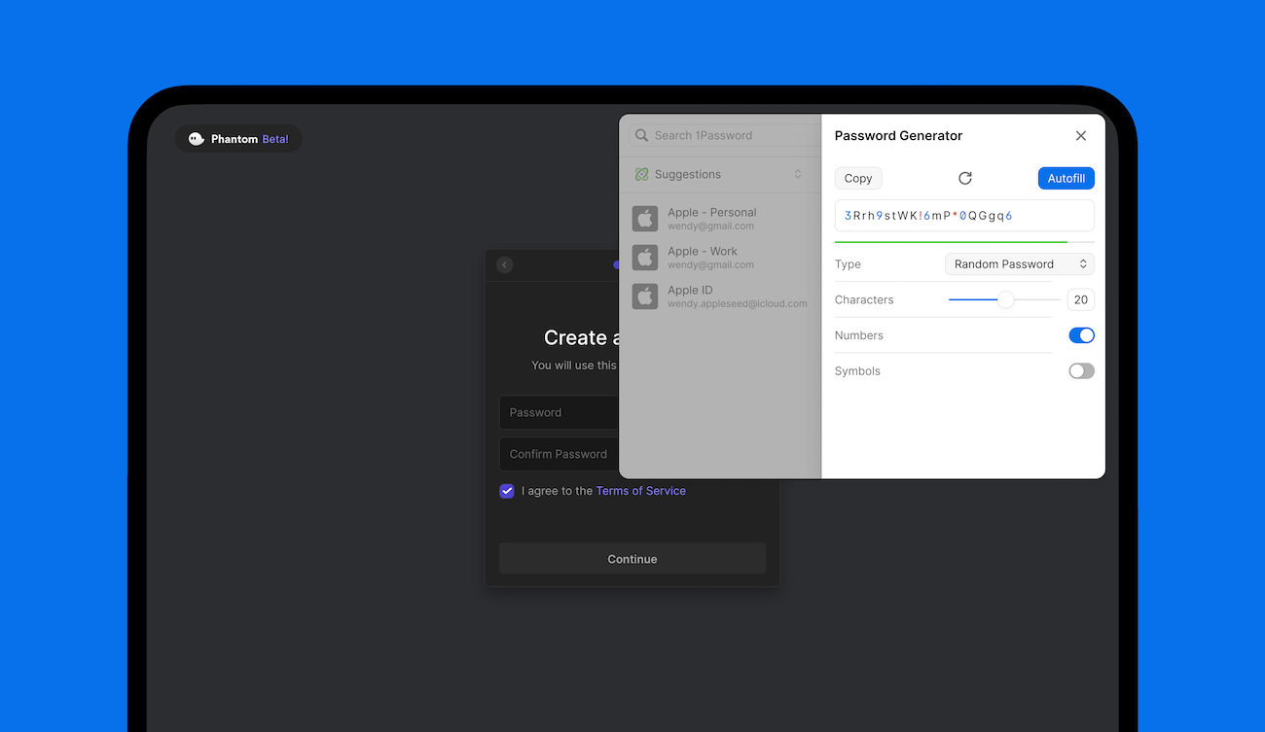Open the Random Password type dropdown
Viewport: 1265px width, 732px height.
point(1019,263)
